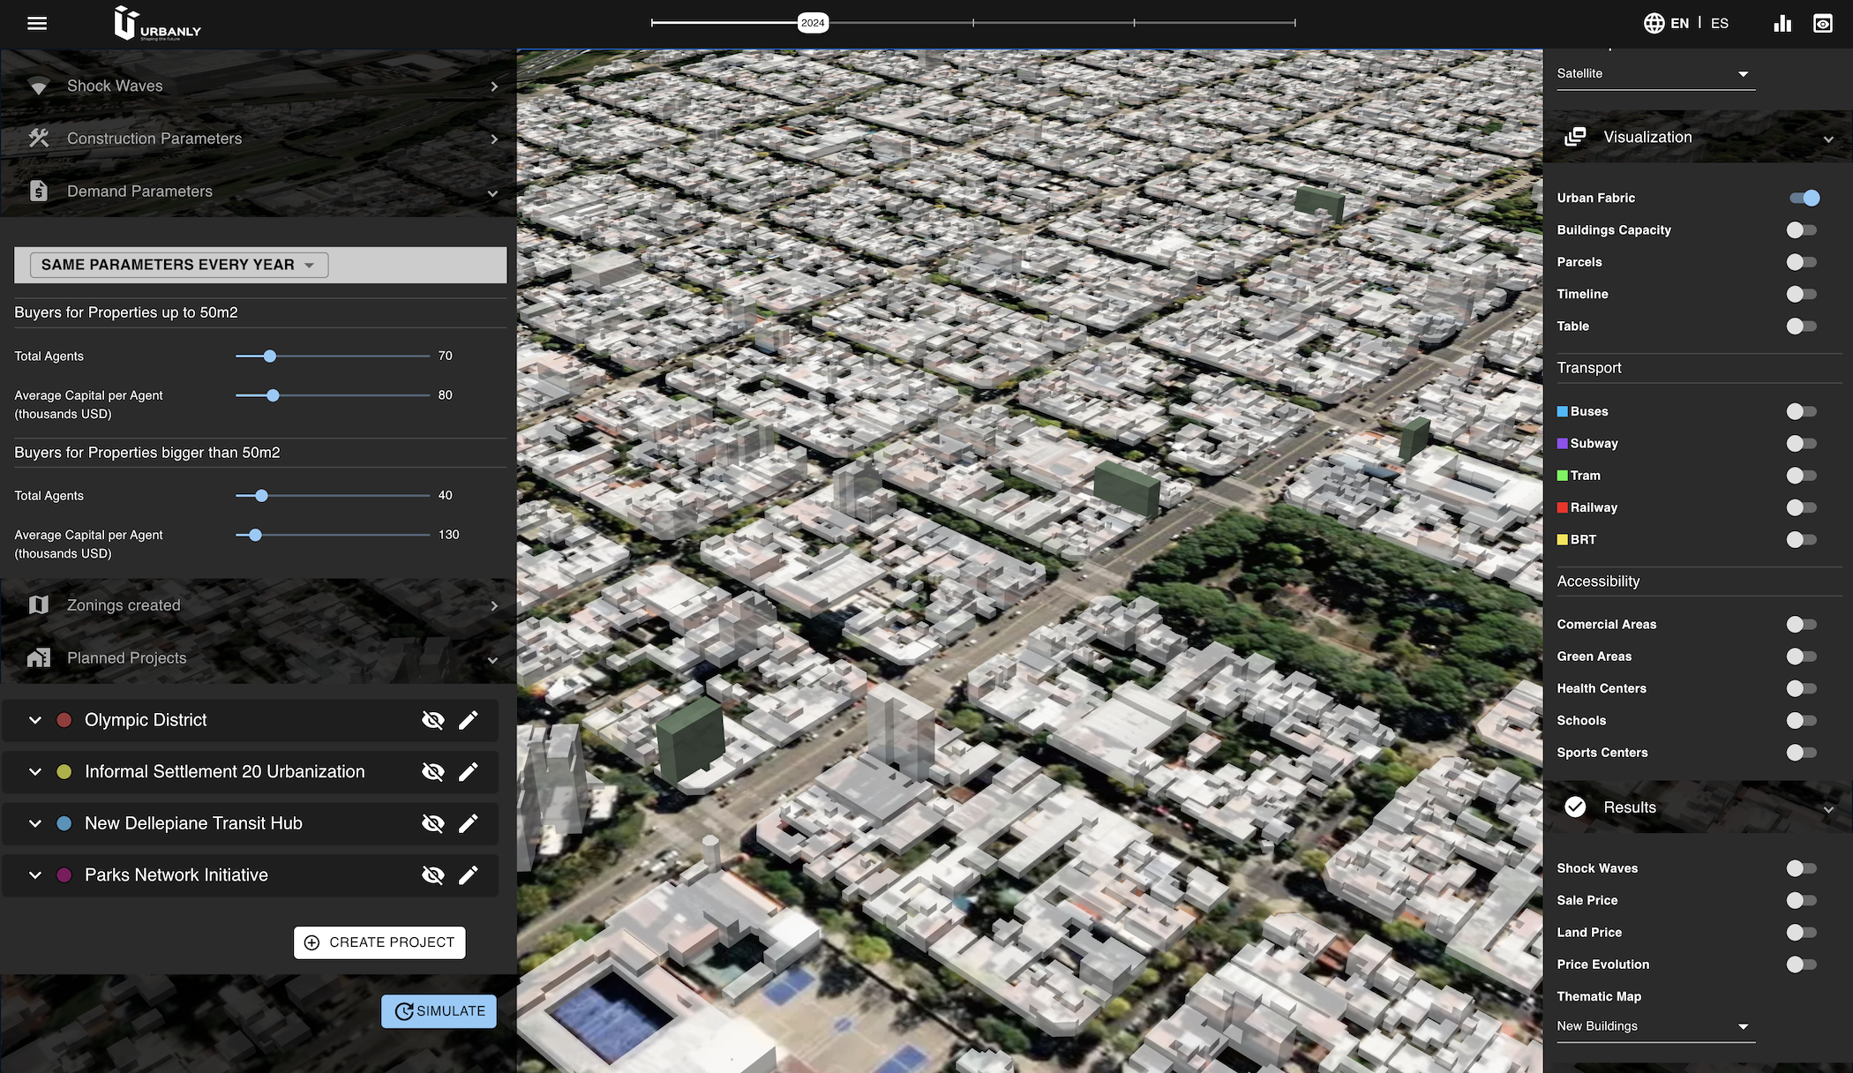The image size is (1853, 1073).
Task: Click the screenshot capture icon
Action: tap(1823, 23)
